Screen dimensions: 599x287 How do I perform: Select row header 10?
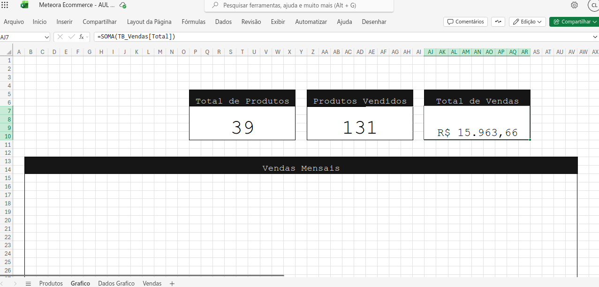pos(6,136)
